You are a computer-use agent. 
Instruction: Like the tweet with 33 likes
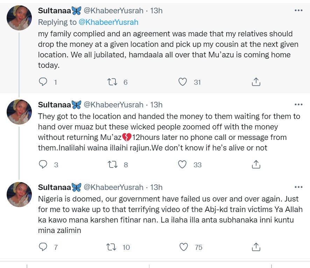(x=183, y=164)
